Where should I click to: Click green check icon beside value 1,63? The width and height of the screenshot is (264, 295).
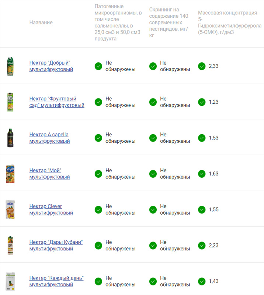202,174
